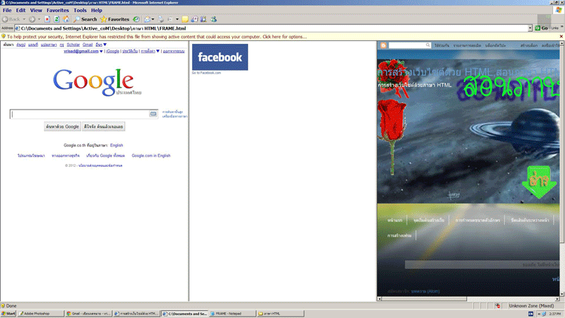Open the Mail dropdown arrow
565x318 pixels.
[x=153, y=19]
